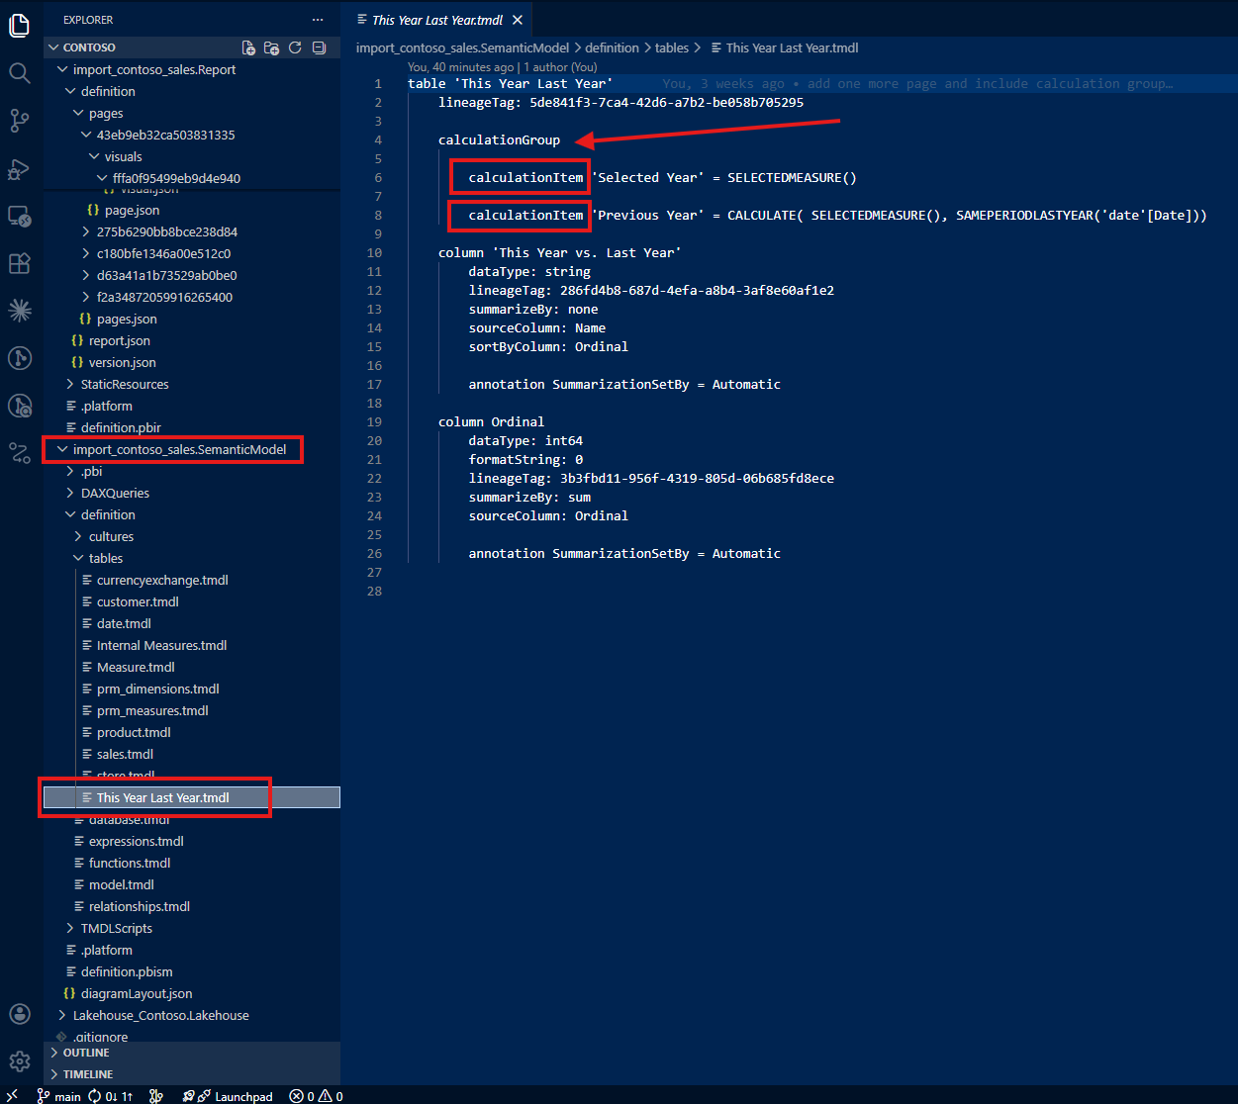Screen dimensions: 1238x1104
Task: Open the Run and Debug view
Action: click(19, 168)
